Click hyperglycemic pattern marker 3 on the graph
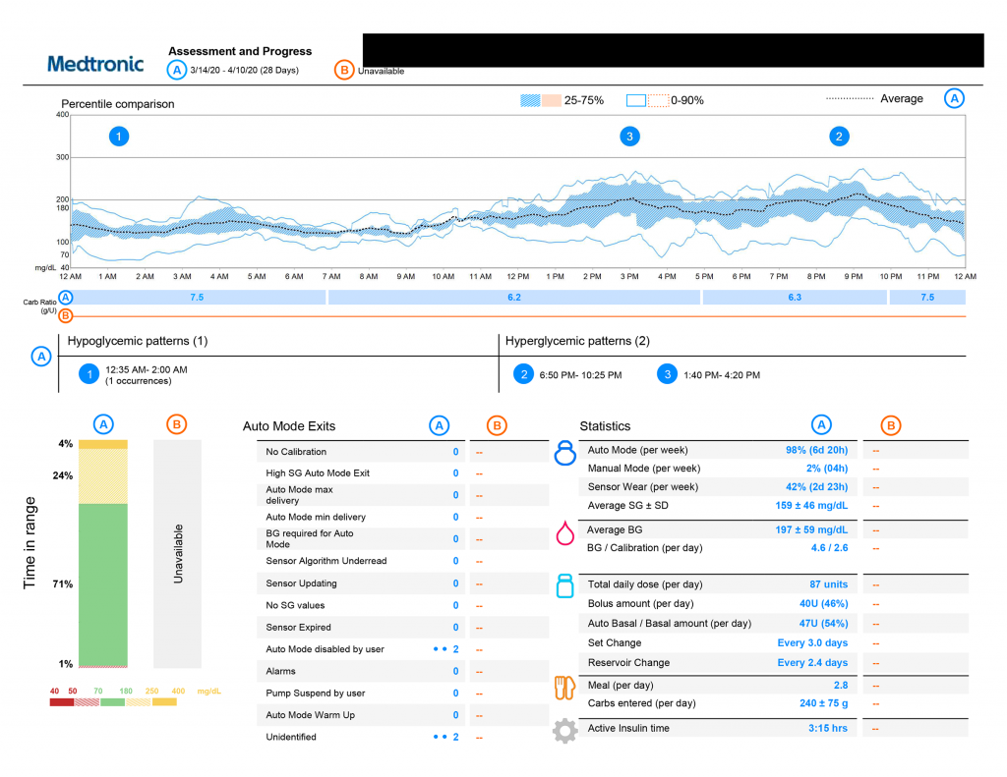 coord(629,137)
